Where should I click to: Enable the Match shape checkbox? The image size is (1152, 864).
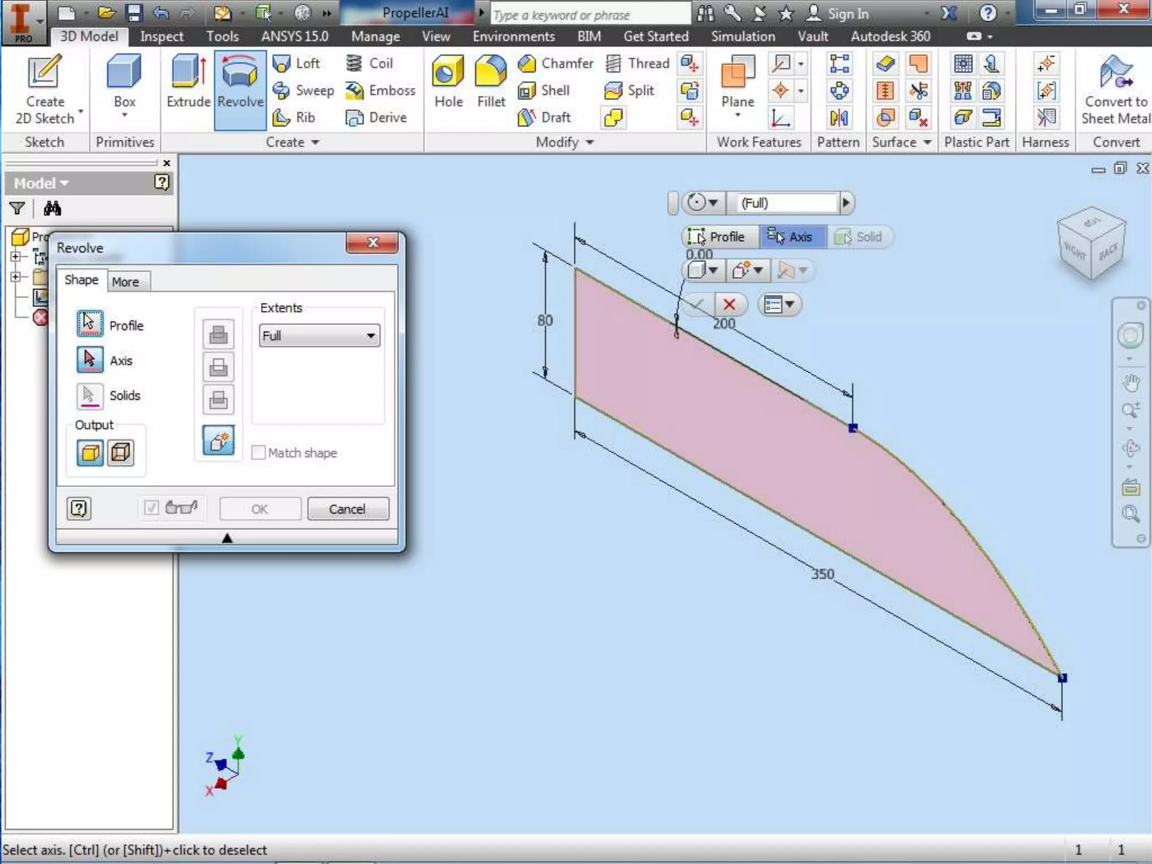pos(258,453)
